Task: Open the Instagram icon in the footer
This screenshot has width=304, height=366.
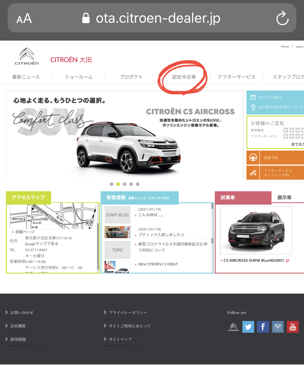Action: pyautogui.click(x=278, y=327)
